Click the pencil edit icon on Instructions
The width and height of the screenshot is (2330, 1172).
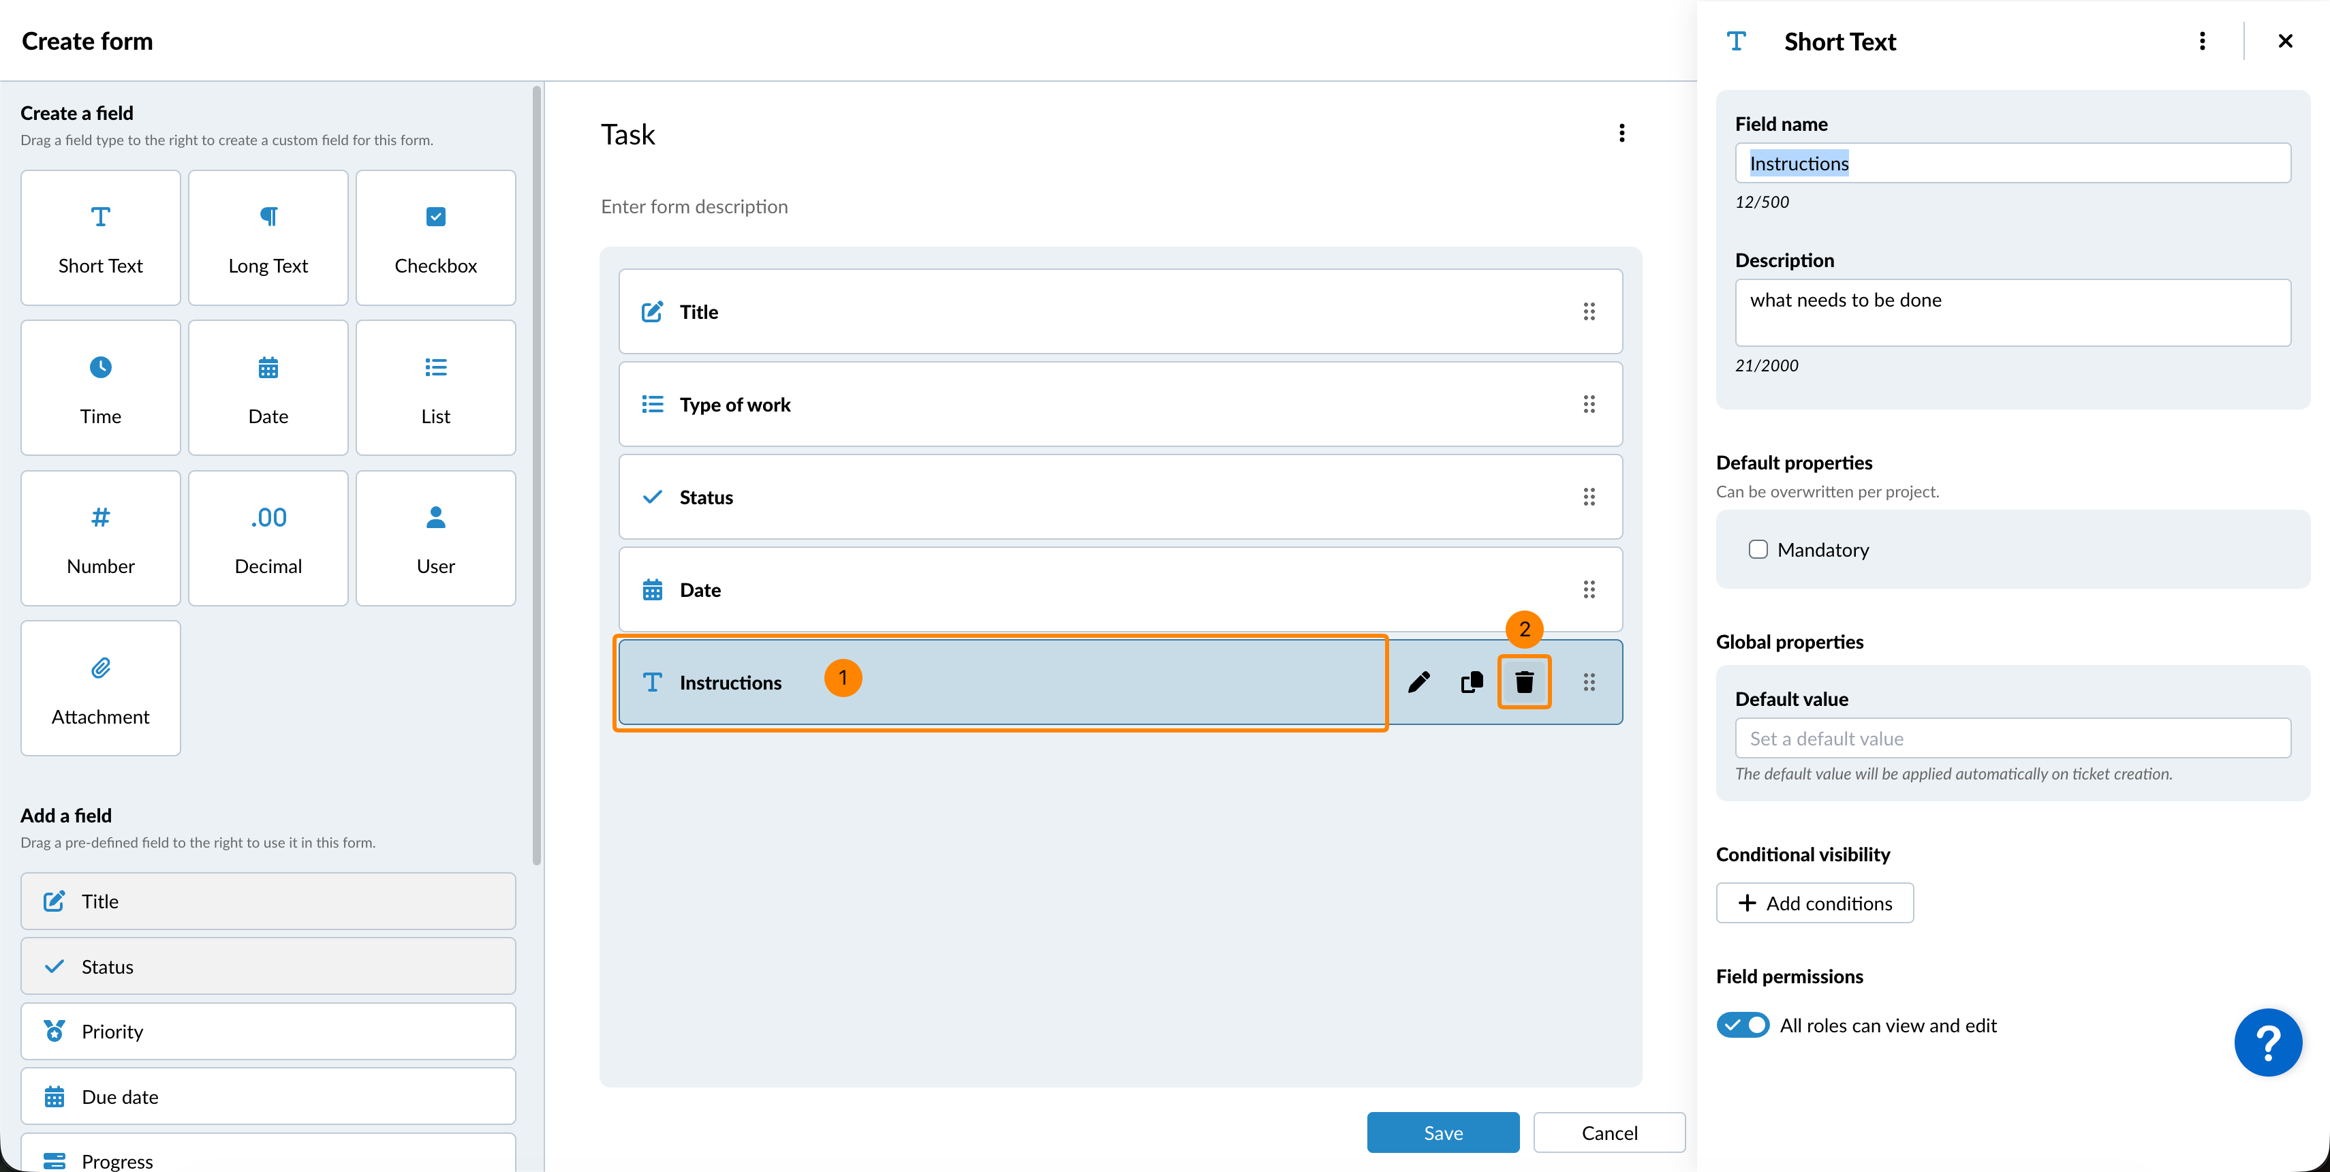tap(1418, 682)
